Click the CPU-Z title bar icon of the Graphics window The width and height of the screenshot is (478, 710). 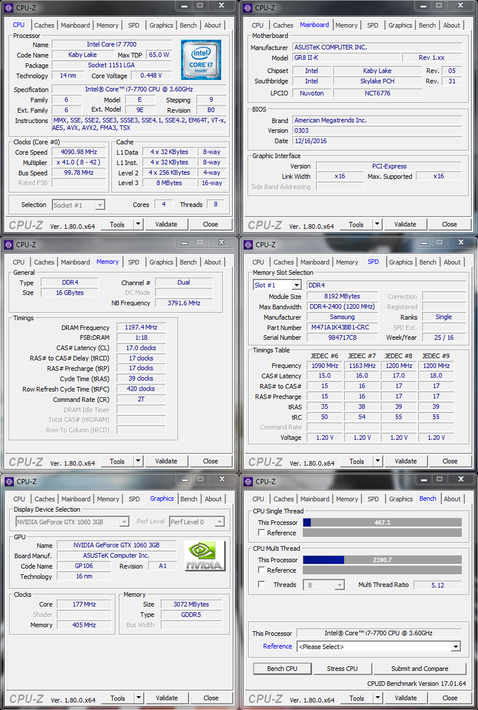[x=9, y=481]
